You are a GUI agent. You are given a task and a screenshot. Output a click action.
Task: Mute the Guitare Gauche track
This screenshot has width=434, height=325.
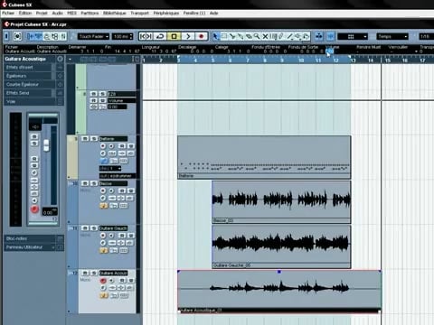[85, 228]
